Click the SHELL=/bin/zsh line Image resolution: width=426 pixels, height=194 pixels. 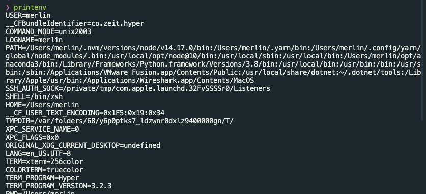[x=34, y=96]
